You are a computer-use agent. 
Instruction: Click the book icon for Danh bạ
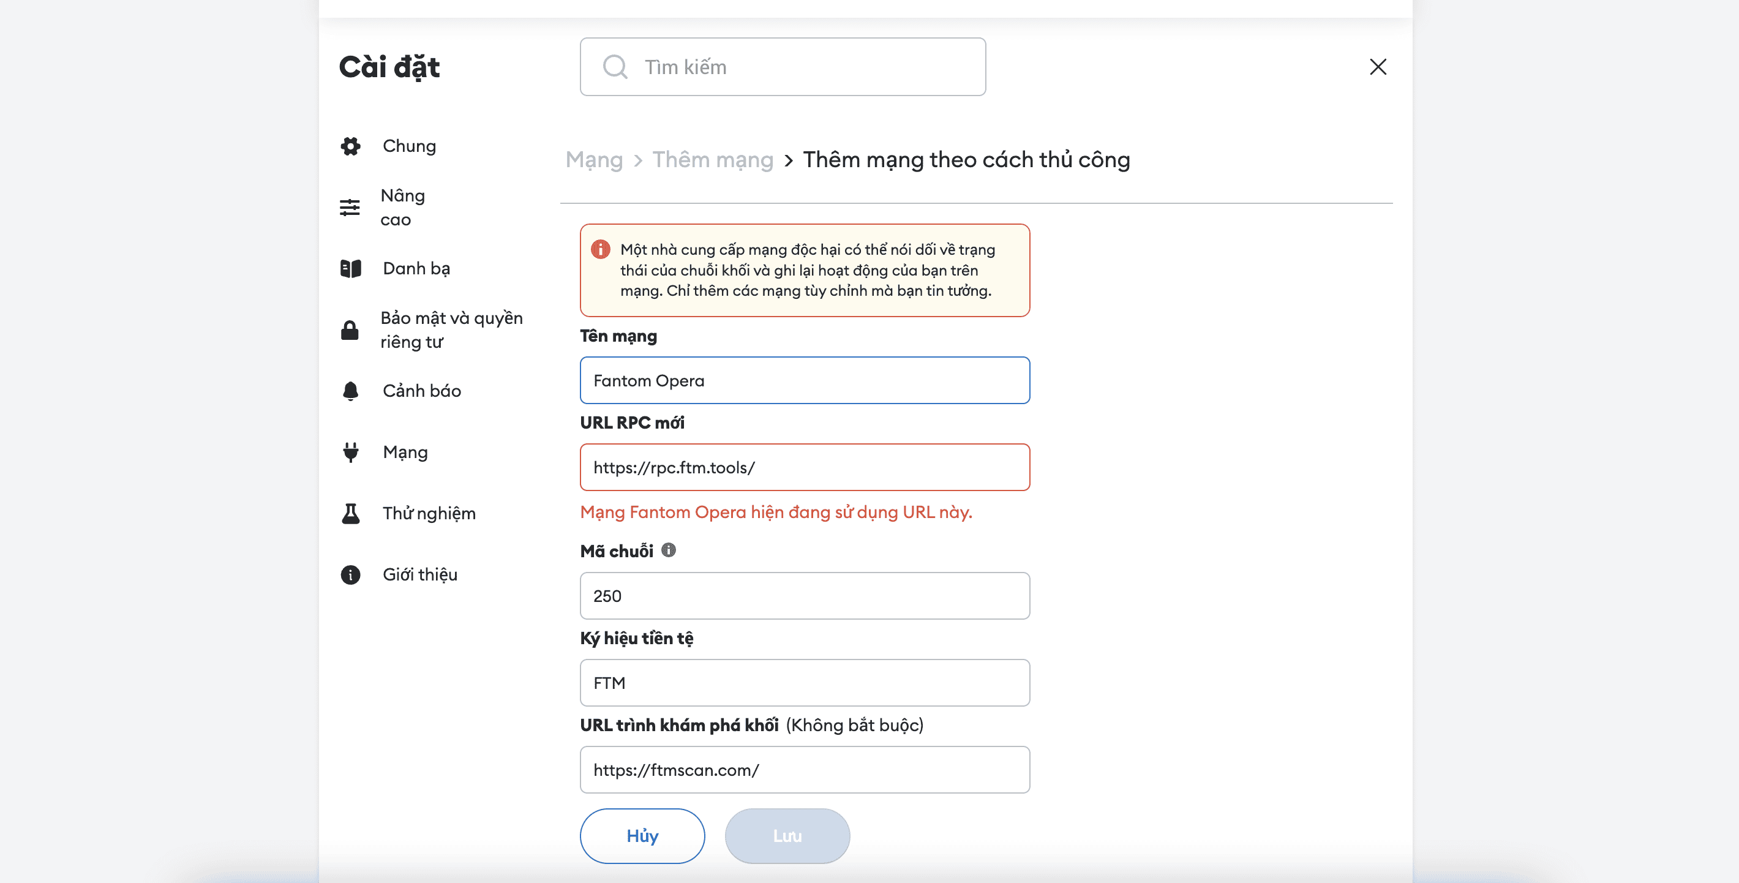pyautogui.click(x=350, y=269)
